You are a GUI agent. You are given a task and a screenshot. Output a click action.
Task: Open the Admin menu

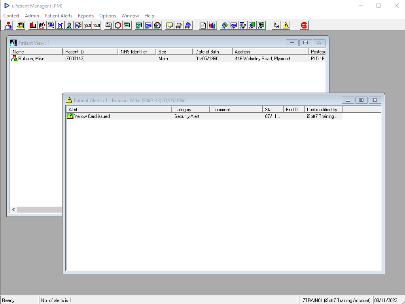32,16
